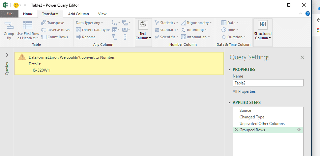Switch to the Add Column tab

coord(78,14)
